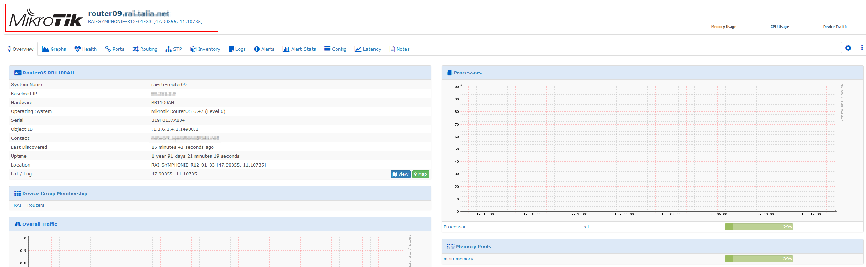The width and height of the screenshot is (866, 267).
Task: Click the Processor 2% usage bar
Action: point(759,227)
